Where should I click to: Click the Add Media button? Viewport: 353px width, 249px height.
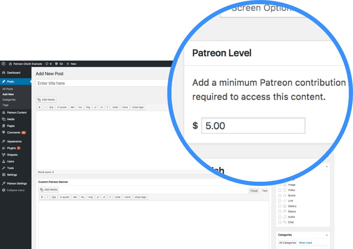[46, 99]
